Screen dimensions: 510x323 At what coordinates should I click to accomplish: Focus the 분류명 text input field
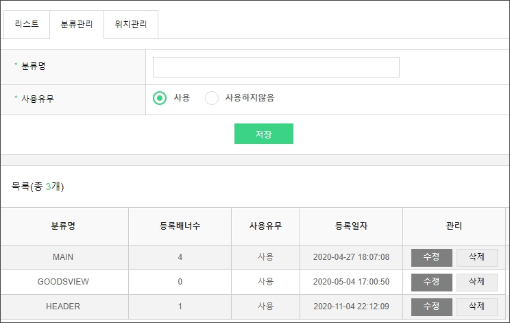[276, 67]
